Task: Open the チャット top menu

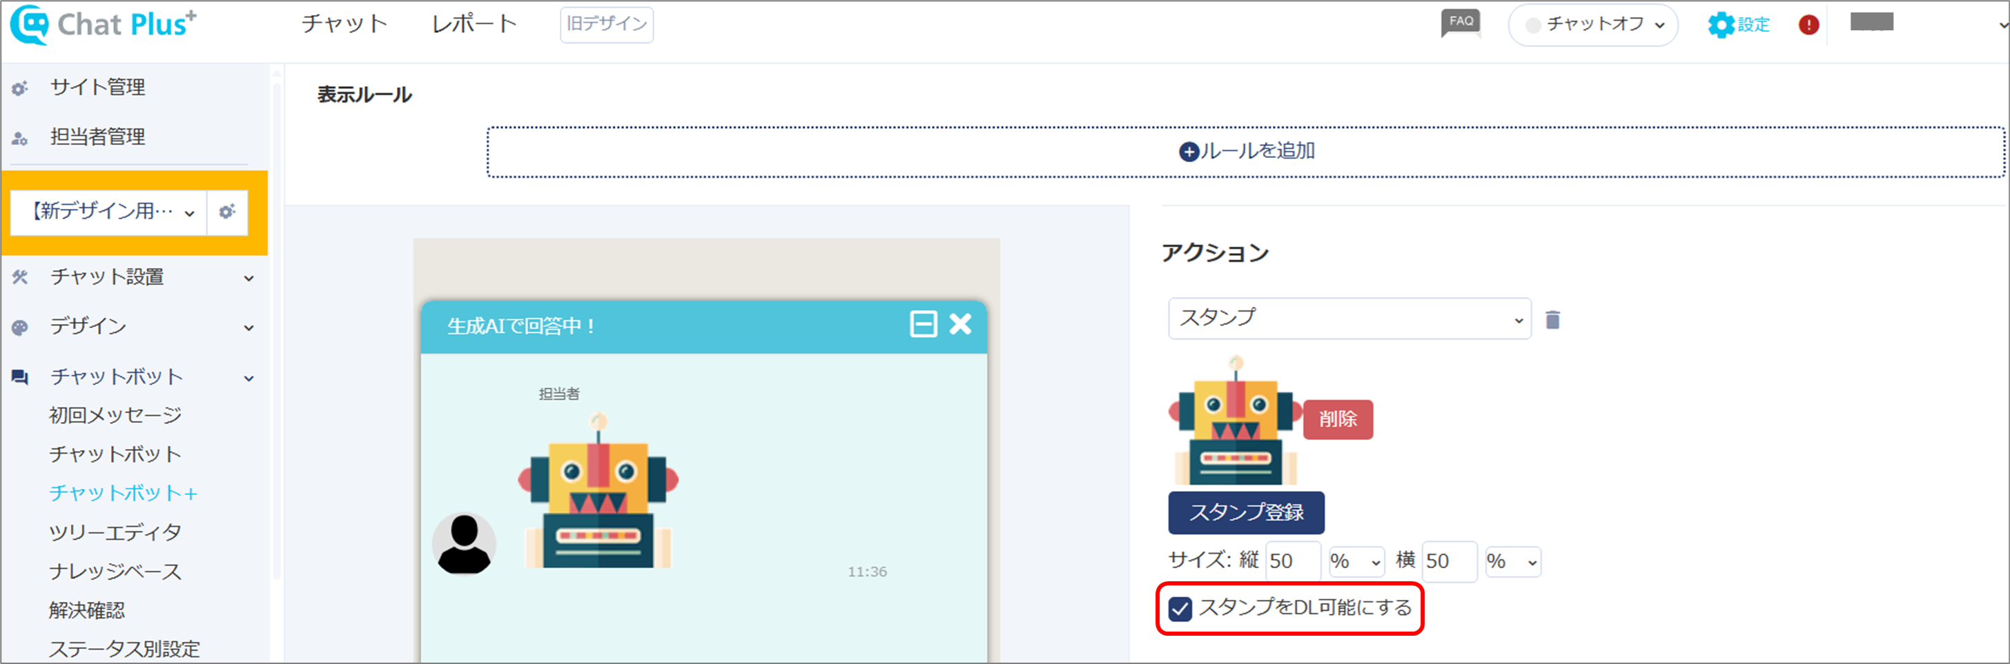Action: point(344,24)
